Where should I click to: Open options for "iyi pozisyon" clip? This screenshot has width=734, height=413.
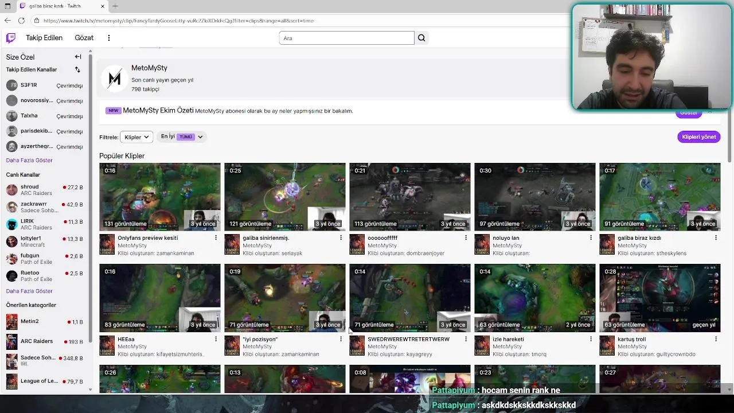(x=341, y=339)
